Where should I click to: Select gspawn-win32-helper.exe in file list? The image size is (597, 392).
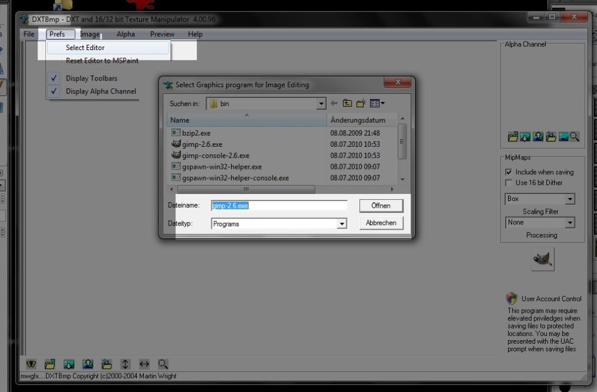click(222, 166)
